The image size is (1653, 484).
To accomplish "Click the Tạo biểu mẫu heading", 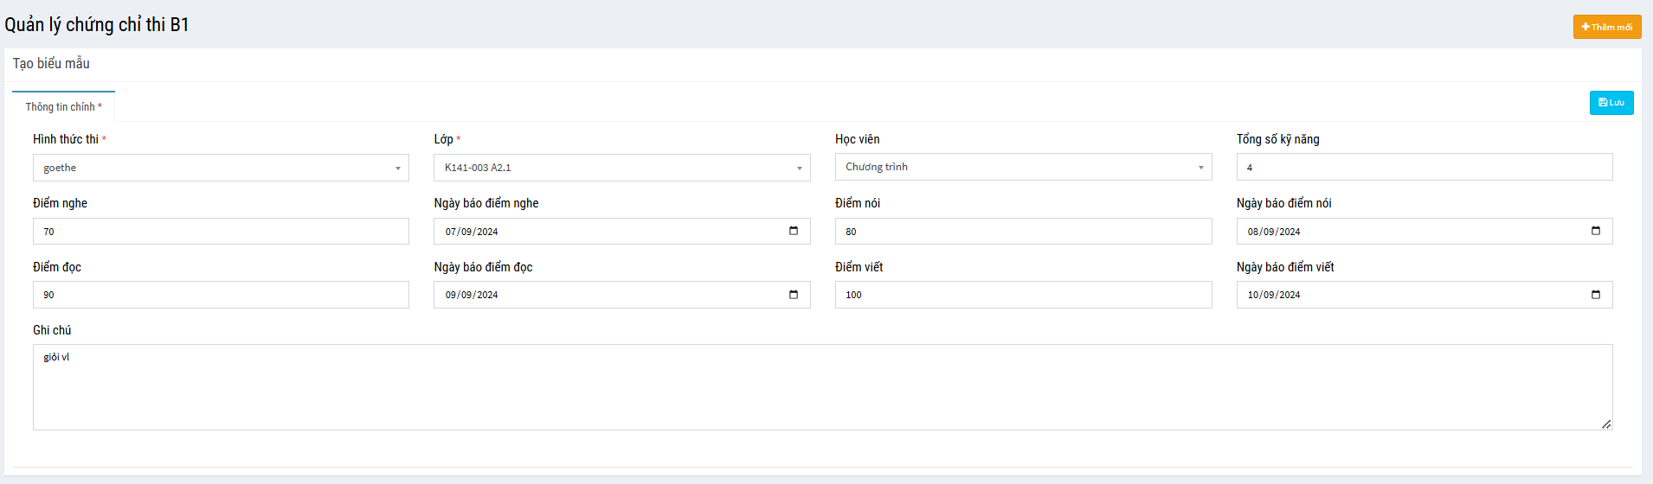I will [51, 64].
